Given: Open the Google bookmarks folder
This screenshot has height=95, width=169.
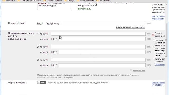Looking at the screenshot, I should [69, 1].
